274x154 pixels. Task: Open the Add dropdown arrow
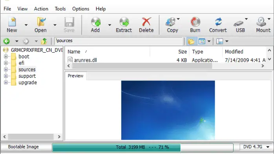click(x=110, y=25)
